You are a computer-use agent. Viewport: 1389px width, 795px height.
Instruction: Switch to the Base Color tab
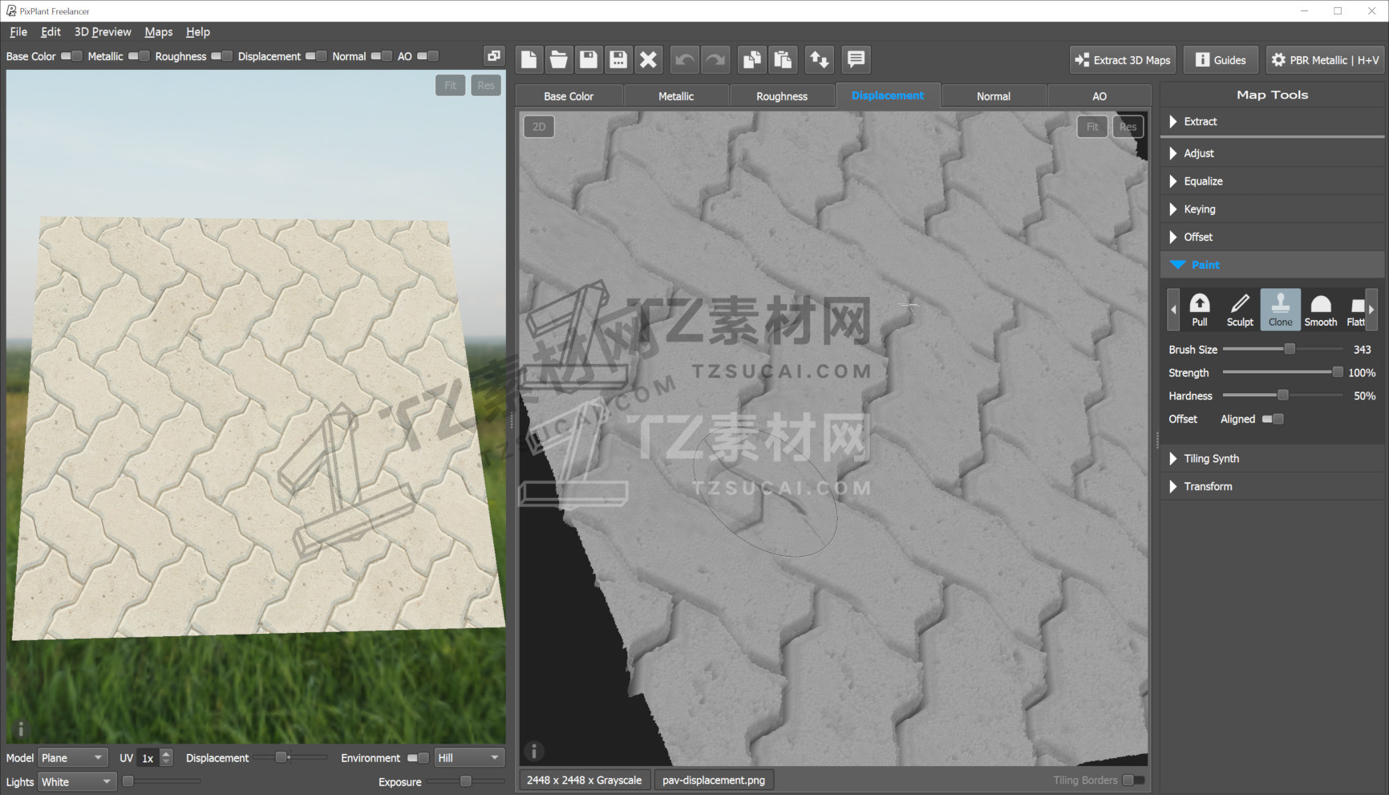click(569, 96)
